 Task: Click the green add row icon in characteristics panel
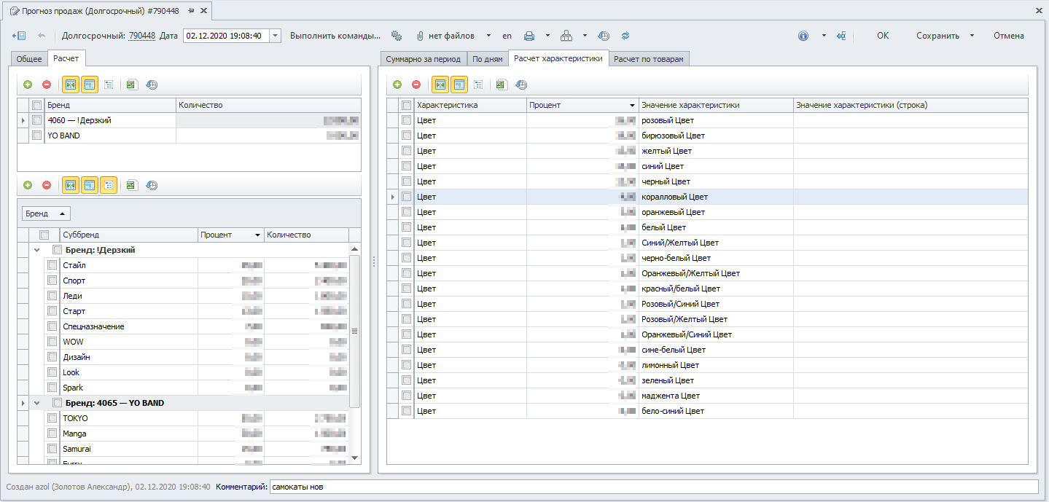tap(397, 85)
